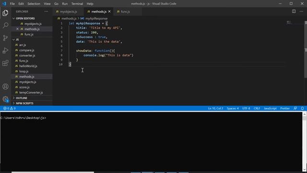Open the Go menu
Screen dimensions: 307x173
coord(56,4)
